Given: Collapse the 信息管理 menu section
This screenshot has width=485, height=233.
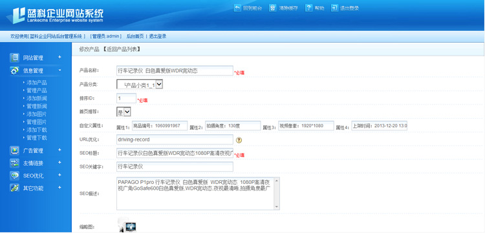Looking at the screenshot, I should (59, 70).
